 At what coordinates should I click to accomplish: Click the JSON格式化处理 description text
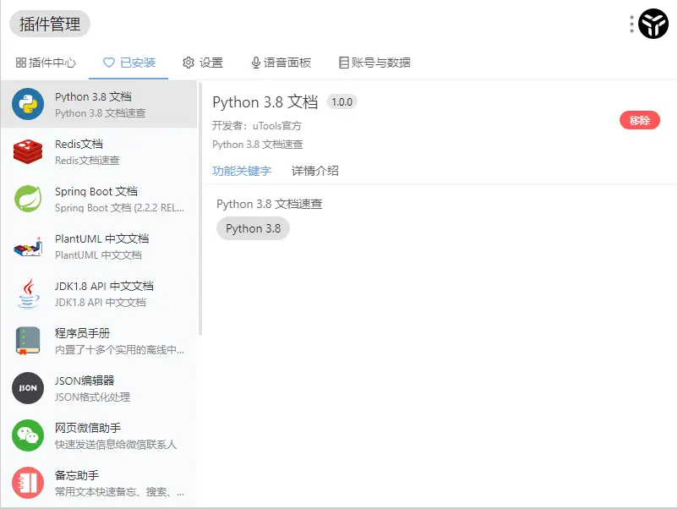[92, 397]
